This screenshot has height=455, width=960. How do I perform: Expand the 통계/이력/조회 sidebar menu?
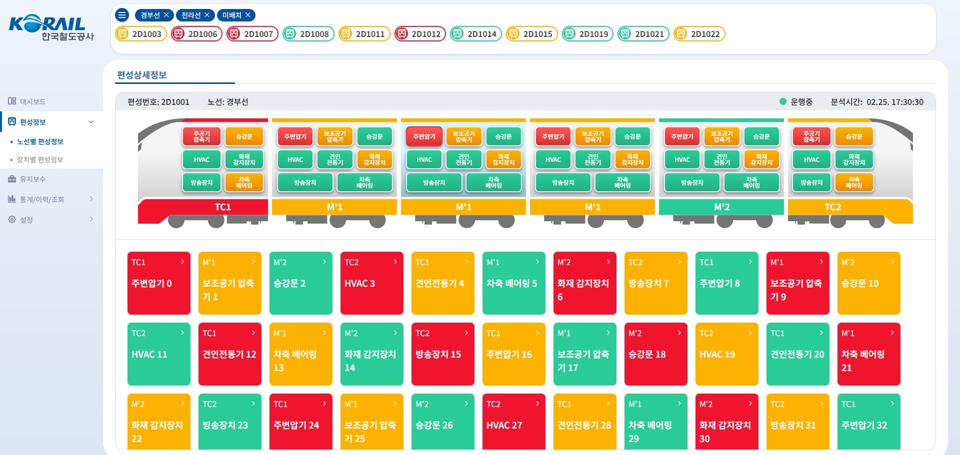[91, 199]
